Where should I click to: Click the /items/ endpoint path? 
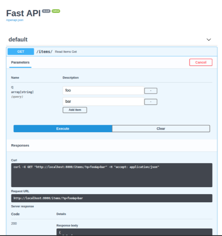(44, 52)
